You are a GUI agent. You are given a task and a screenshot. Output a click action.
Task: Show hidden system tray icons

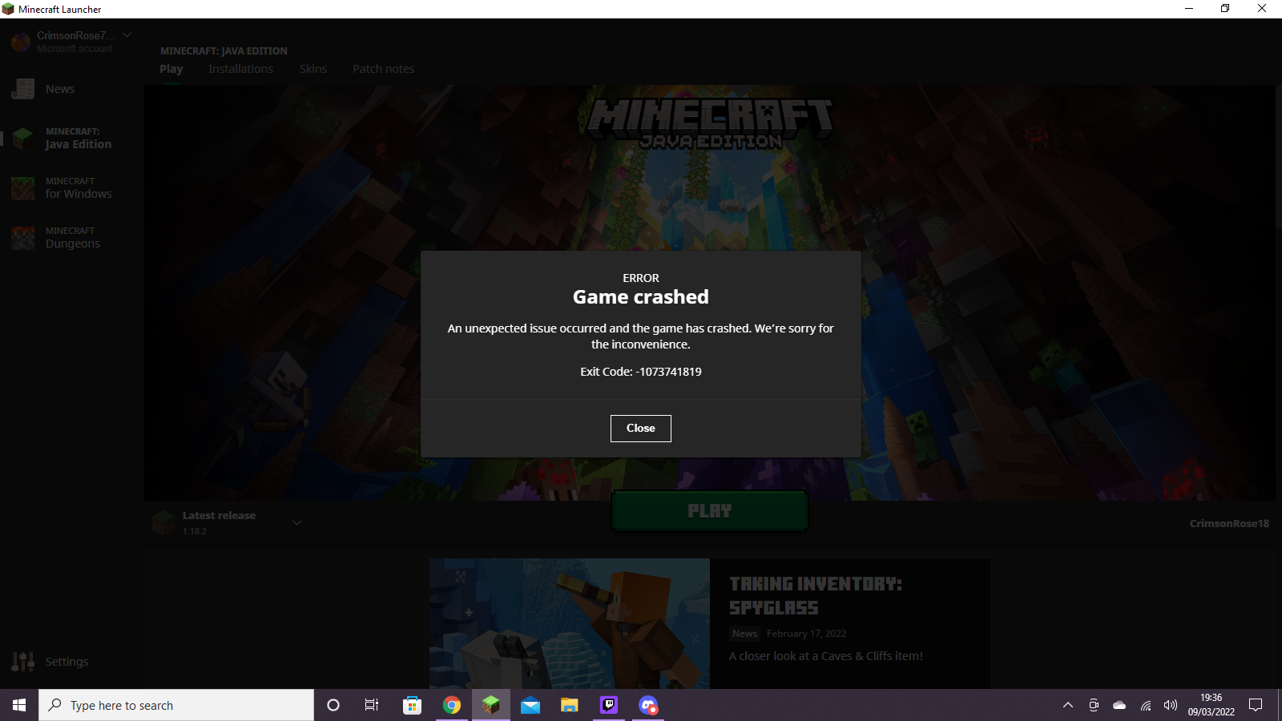click(1068, 705)
